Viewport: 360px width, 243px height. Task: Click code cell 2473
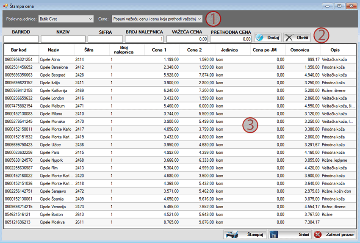(91, 207)
